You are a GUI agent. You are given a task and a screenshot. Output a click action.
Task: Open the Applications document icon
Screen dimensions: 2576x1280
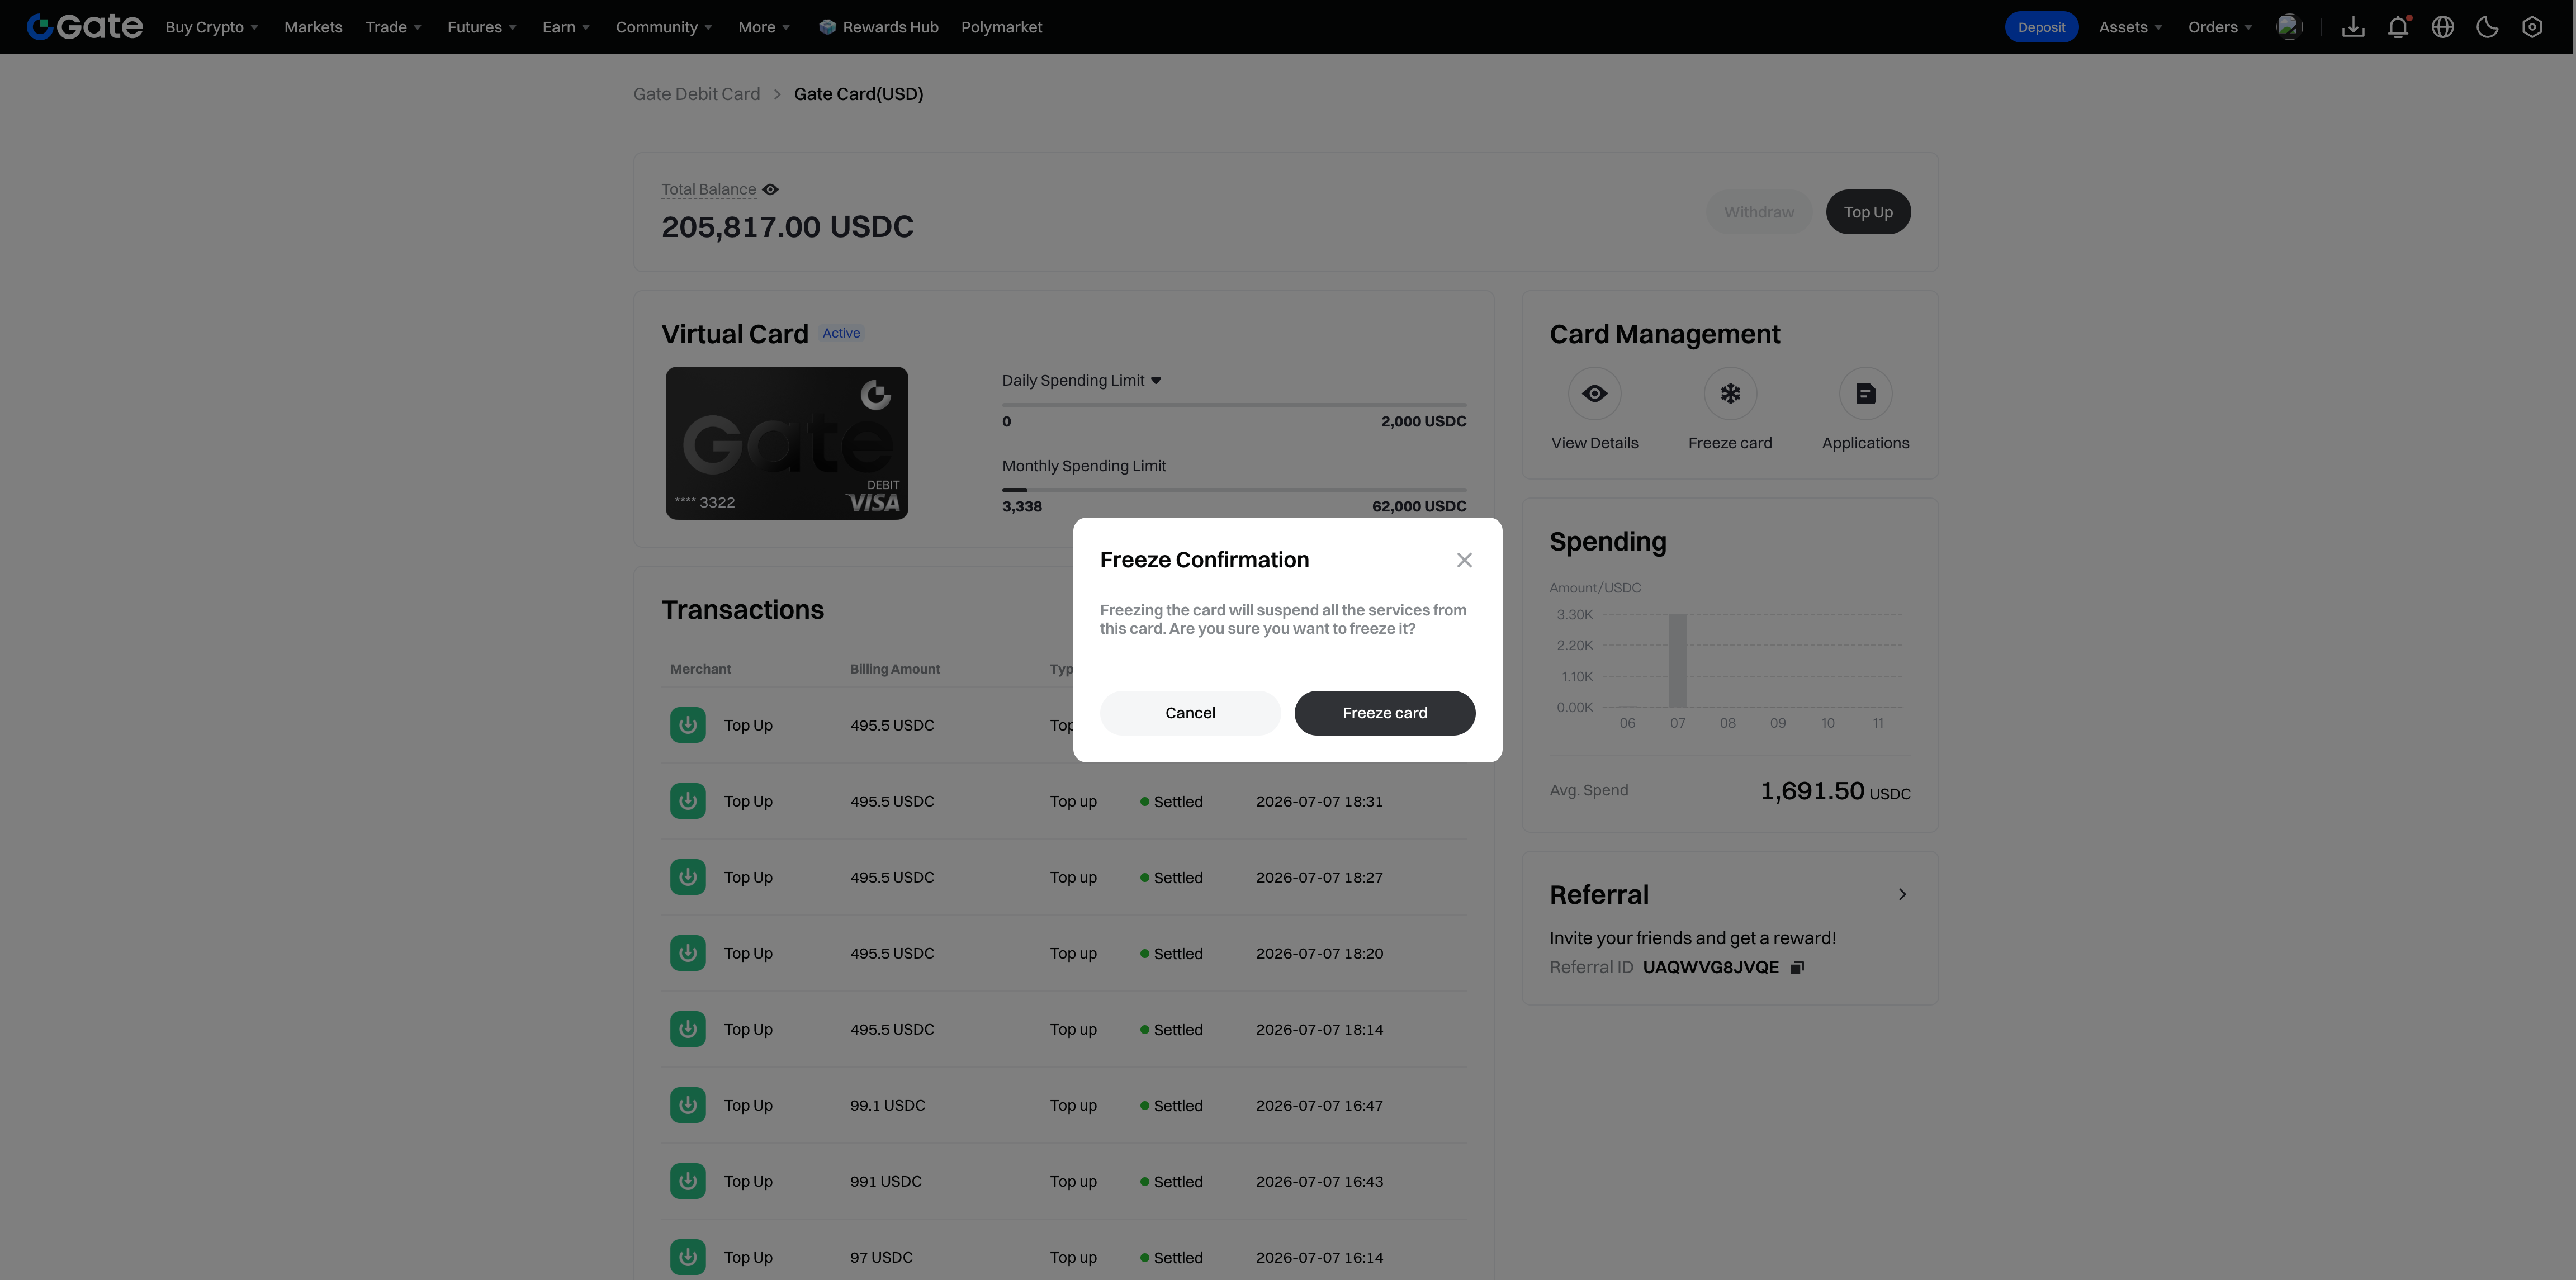click(x=1865, y=394)
